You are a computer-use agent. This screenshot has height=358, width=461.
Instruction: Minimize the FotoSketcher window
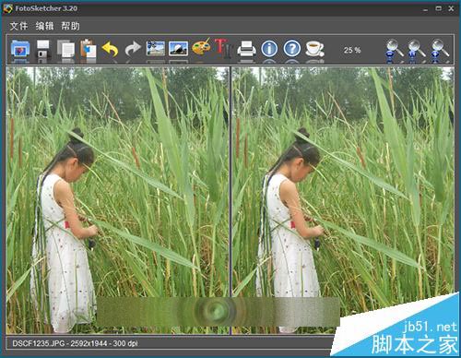425,9
